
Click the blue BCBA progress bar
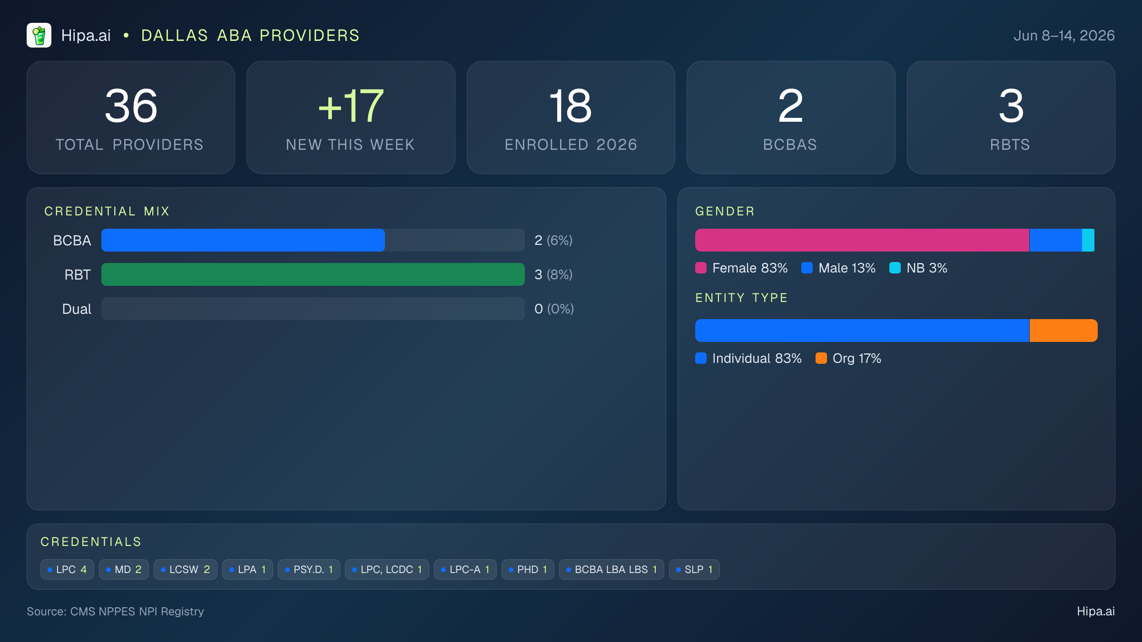(x=243, y=240)
